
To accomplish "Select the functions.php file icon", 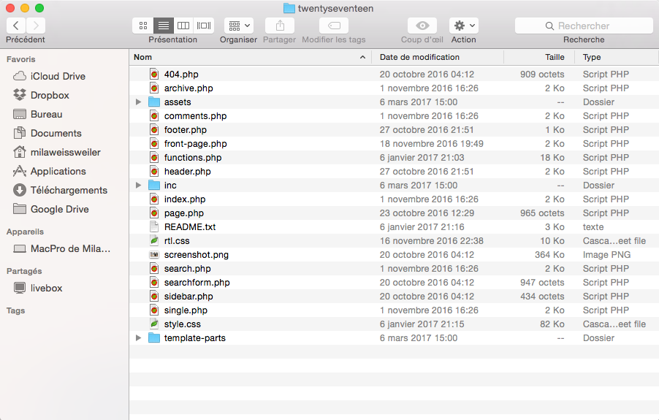I will 154,157.
